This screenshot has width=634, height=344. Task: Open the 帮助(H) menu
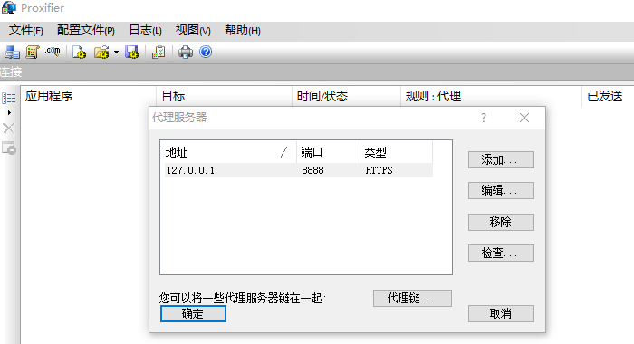[242, 31]
